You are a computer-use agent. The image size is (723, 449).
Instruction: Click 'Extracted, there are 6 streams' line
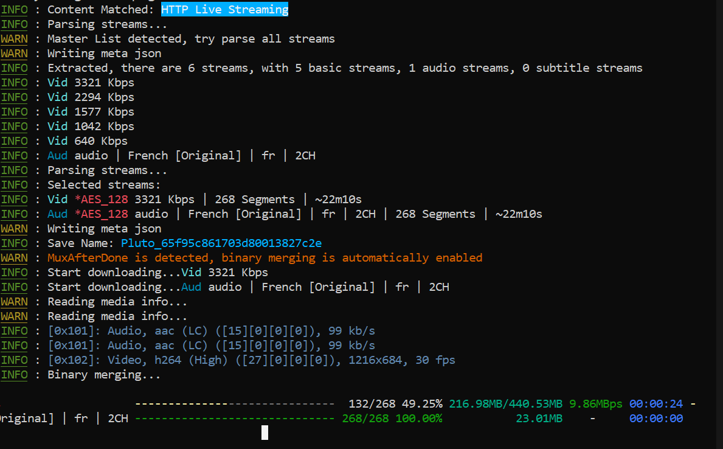tap(345, 68)
